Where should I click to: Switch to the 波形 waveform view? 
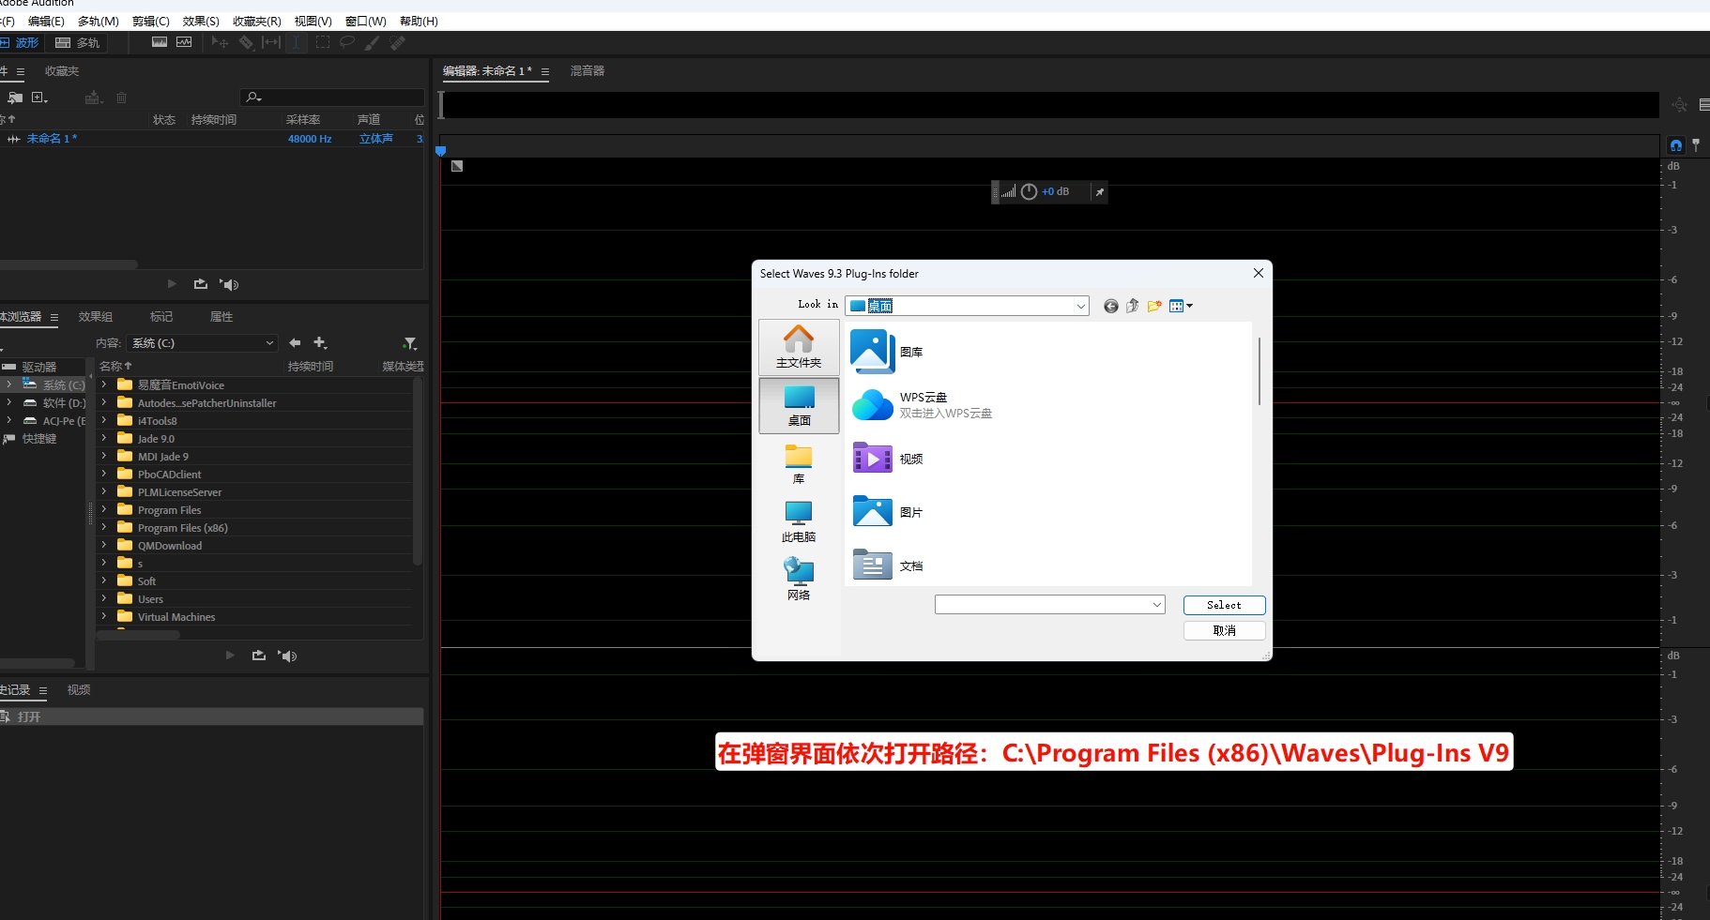coord(21,43)
